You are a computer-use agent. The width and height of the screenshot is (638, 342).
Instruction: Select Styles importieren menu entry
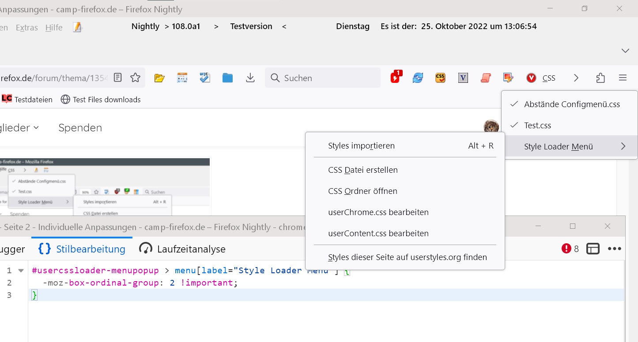[361, 146]
